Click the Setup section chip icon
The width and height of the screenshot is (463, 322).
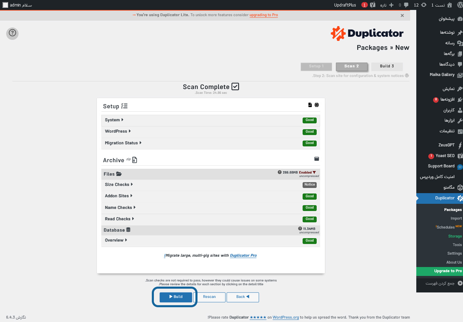coord(317,105)
